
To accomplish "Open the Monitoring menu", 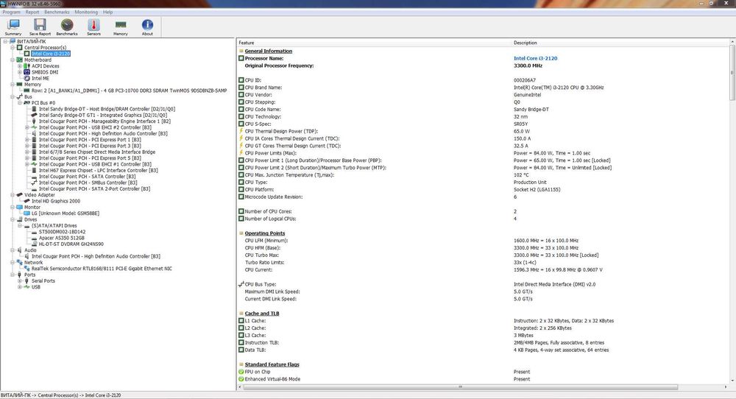I will click(x=86, y=13).
